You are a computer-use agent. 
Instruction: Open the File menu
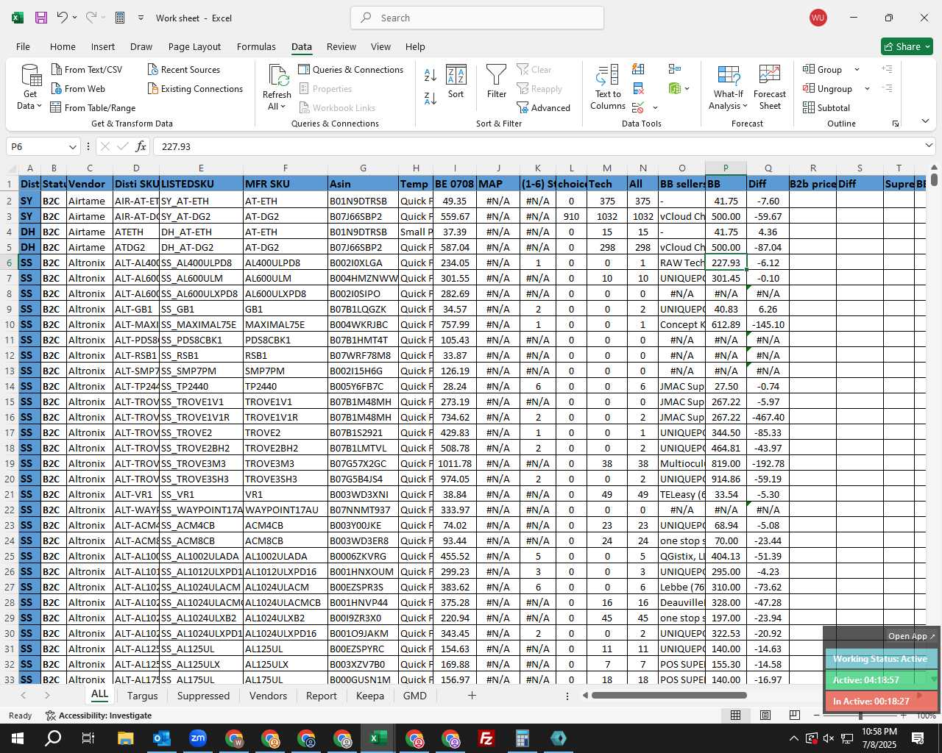[x=23, y=46]
